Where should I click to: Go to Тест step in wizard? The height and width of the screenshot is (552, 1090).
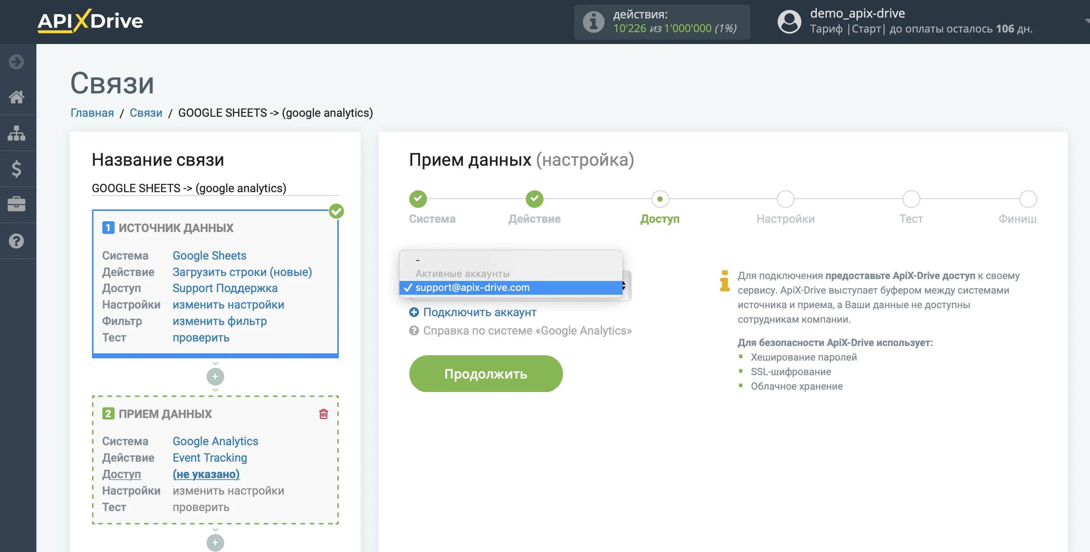point(911,199)
